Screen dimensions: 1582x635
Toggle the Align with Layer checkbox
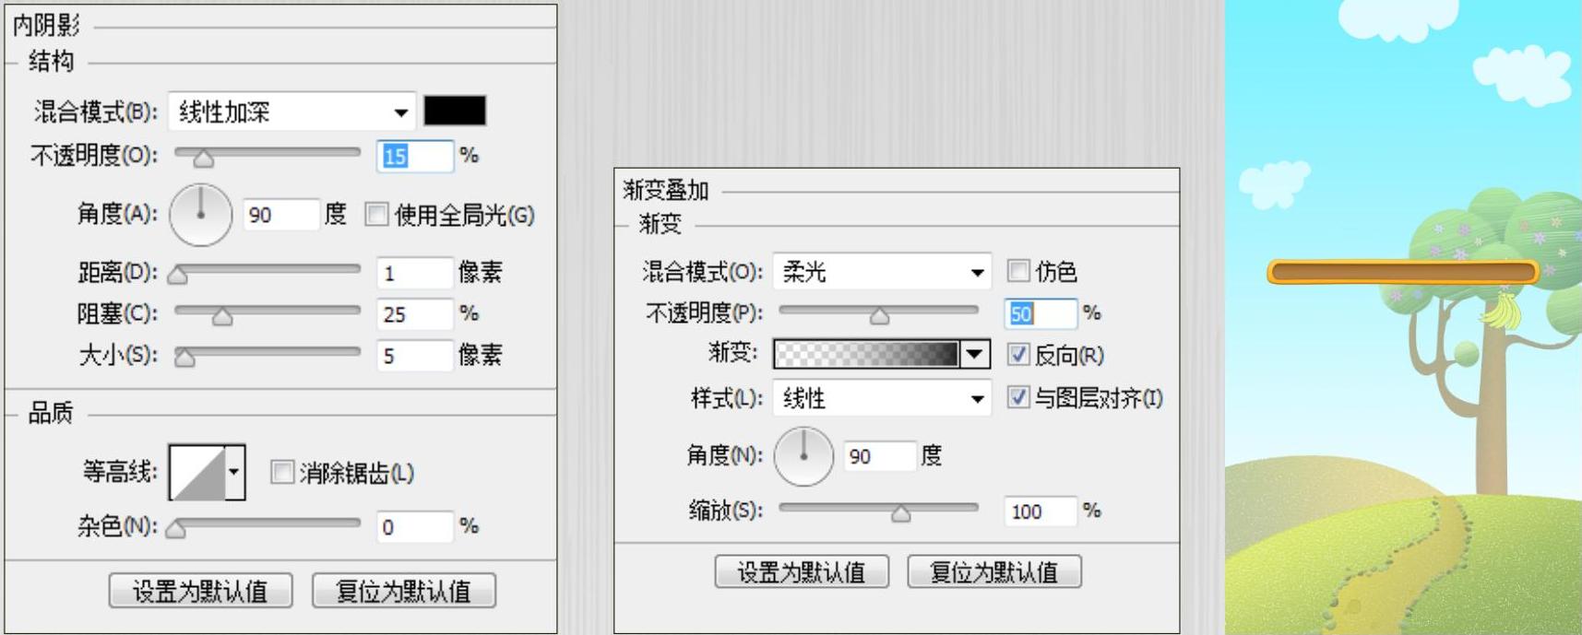1018,397
